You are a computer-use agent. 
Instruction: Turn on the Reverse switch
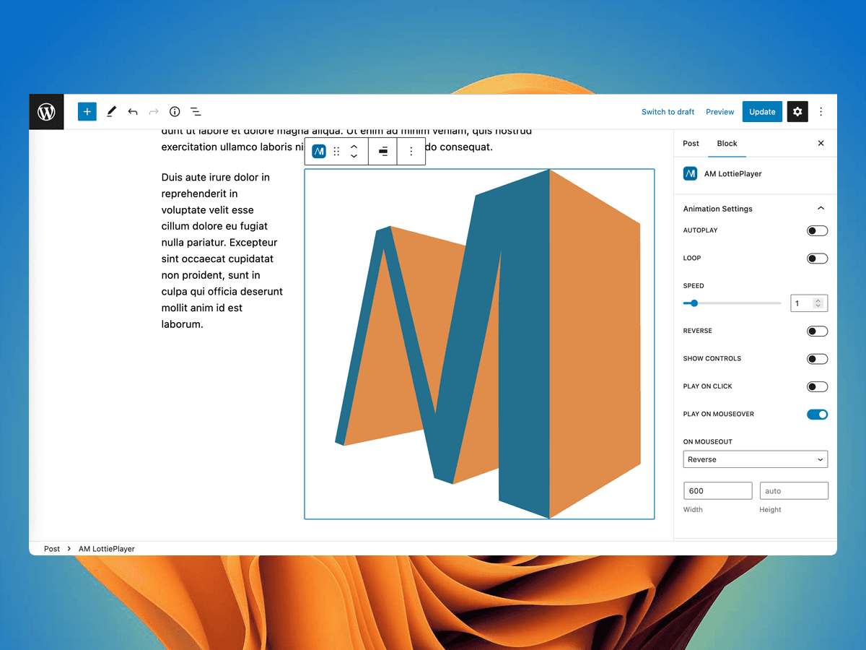click(817, 331)
